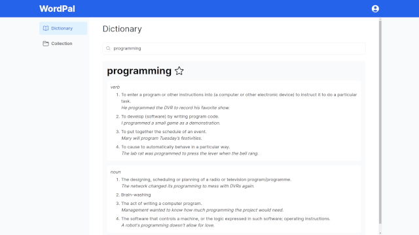The width and height of the screenshot is (419, 235).
Task: Focus the search field containing programming
Action: click(x=234, y=48)
